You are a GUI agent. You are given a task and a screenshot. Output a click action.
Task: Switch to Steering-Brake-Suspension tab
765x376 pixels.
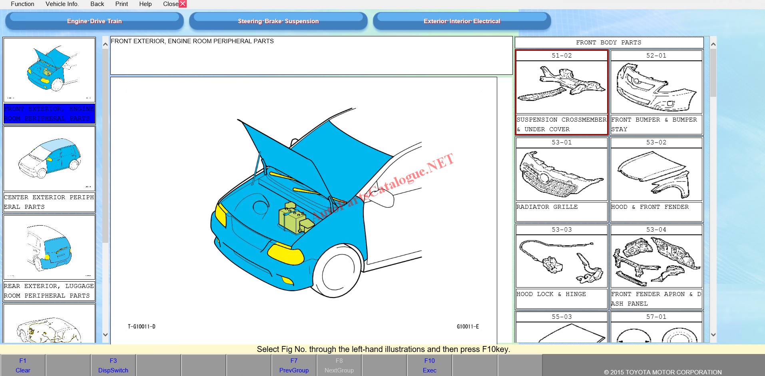point(278,21)
